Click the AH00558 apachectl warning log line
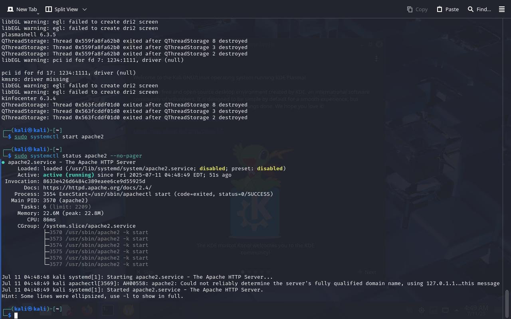 pyautogui.click(x=251, y=284)
